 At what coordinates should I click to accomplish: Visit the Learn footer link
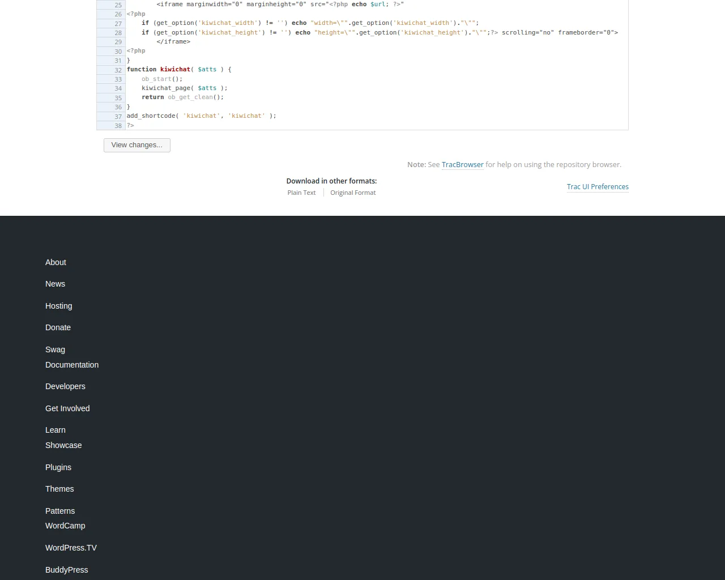tap(56, 430)
